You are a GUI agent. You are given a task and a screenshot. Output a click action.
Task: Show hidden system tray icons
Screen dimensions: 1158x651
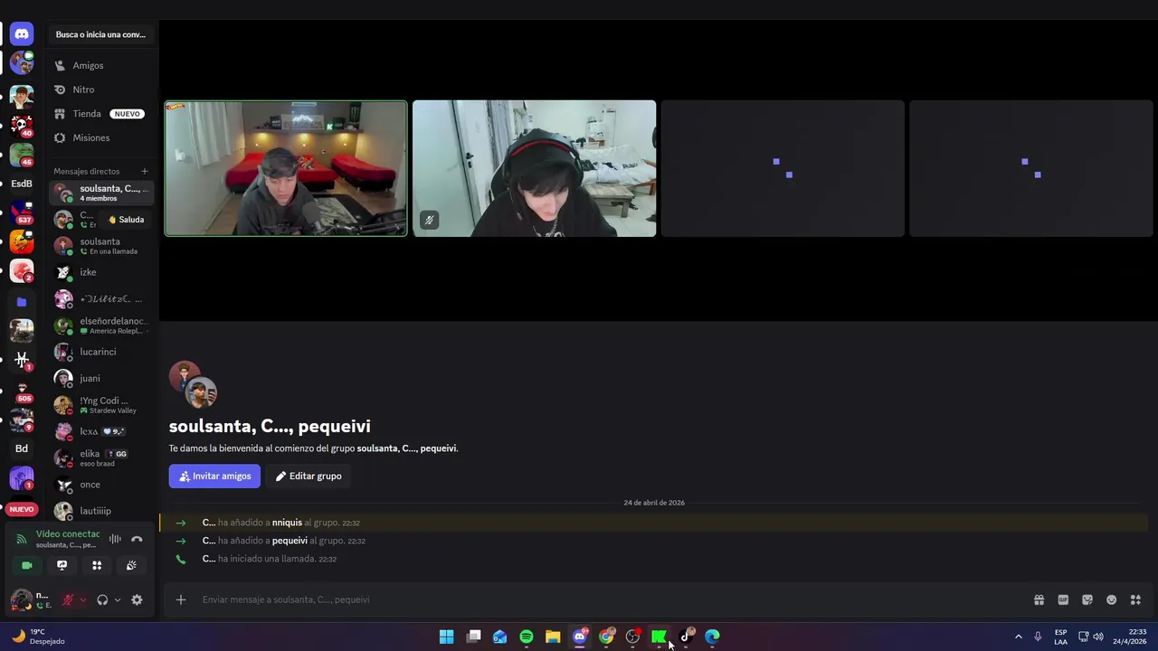[x=1018, y=637]
